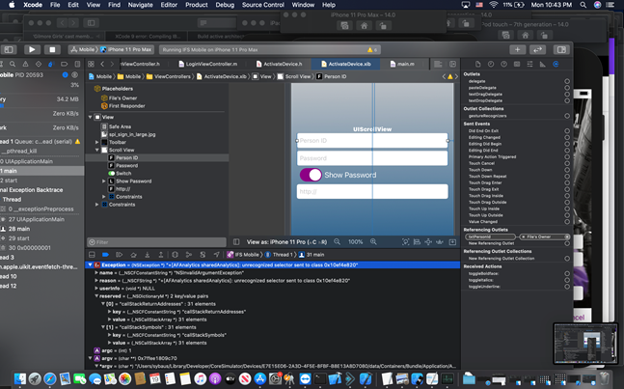The width and height of the screenshot is (624, 389).
Task: Click the Value Changed event circle
Action: [x=567, y=222]
